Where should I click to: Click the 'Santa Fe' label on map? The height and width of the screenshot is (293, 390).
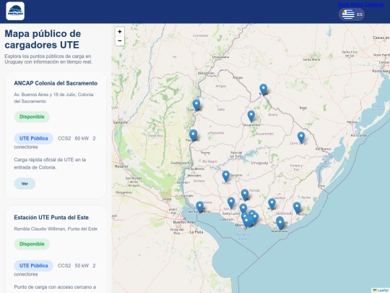pyautogui.click(x=121, y=122)
